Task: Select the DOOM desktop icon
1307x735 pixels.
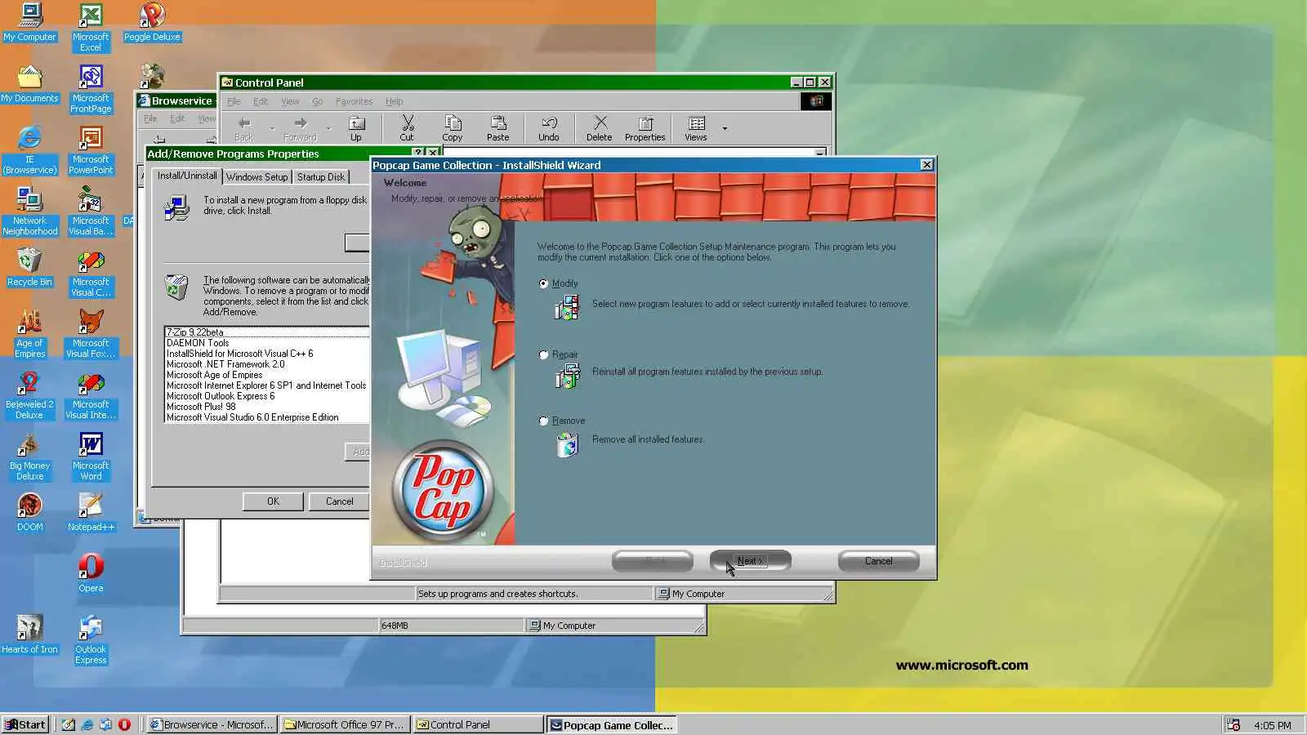Action: (29, 512)
